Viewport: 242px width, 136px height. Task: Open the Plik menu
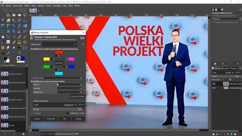(x=3, y=6)
